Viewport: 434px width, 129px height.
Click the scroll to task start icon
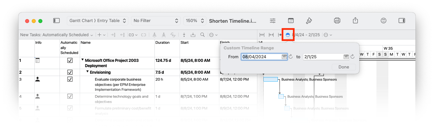[280, 35]
